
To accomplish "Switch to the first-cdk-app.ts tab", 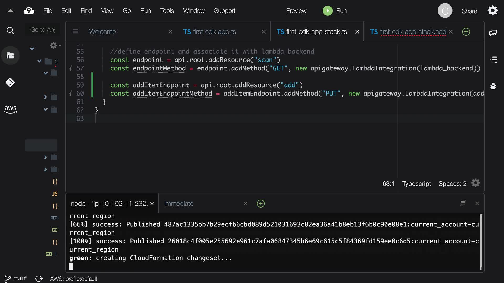I will [214, 32].
